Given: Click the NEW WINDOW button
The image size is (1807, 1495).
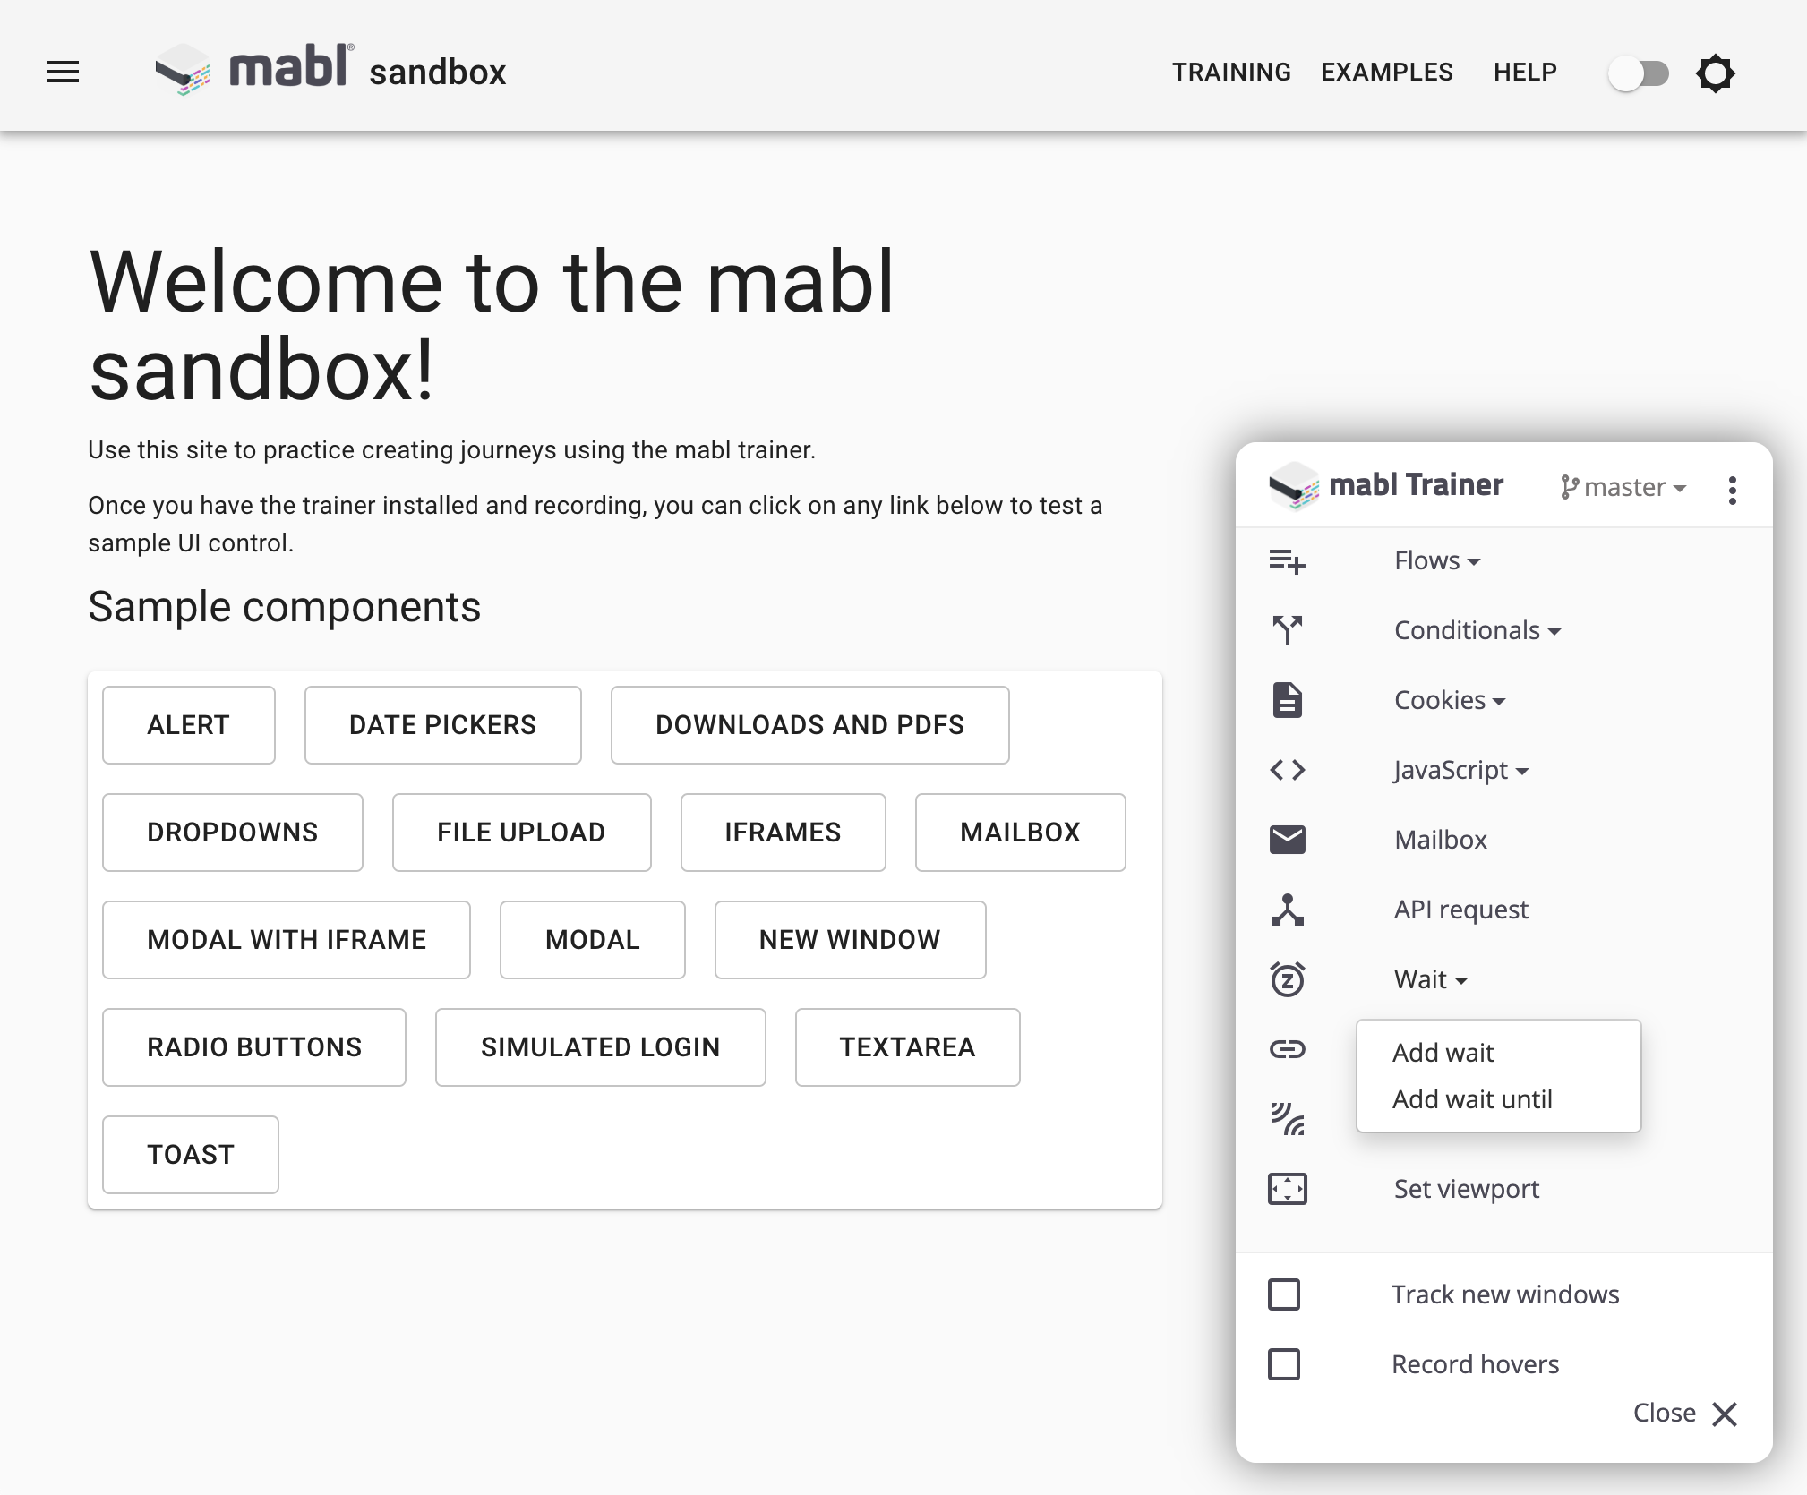Looking at the screenshot, I should (x=851, y=940).
